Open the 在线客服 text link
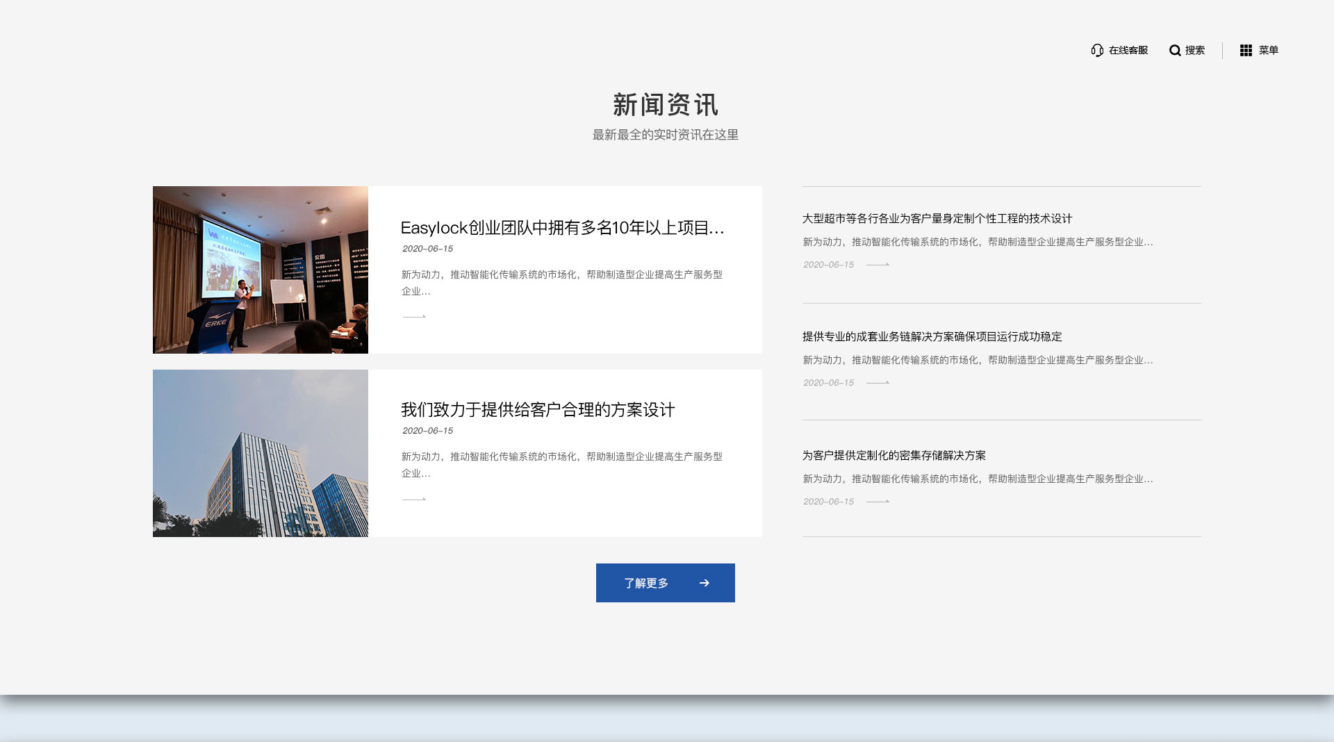This screenshot has width=1334, height=742. tap(1128, 50)
